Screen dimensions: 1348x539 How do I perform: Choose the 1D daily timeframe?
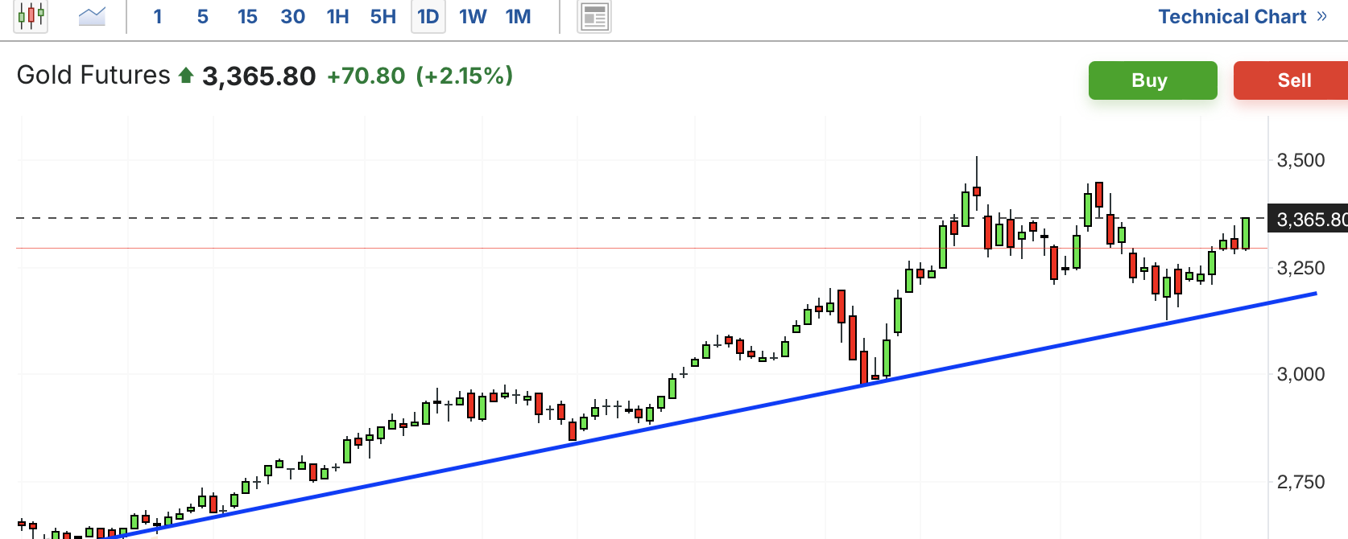pyautogui.click(x=428, y=16)
